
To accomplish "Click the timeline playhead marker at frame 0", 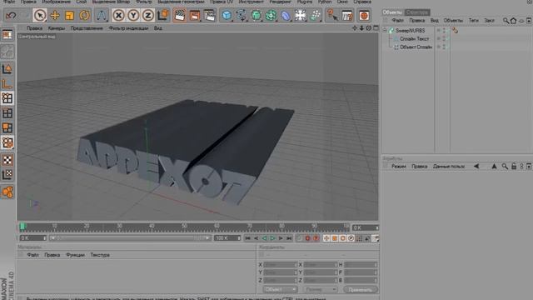I will 22,227.
